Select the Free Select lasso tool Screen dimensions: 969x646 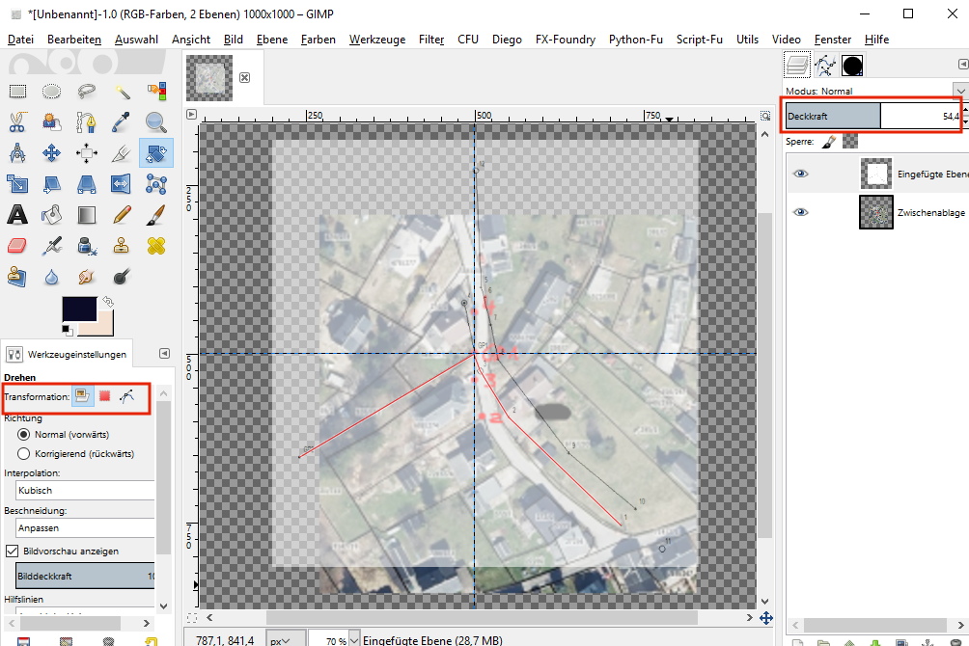(x=87, y=92)
